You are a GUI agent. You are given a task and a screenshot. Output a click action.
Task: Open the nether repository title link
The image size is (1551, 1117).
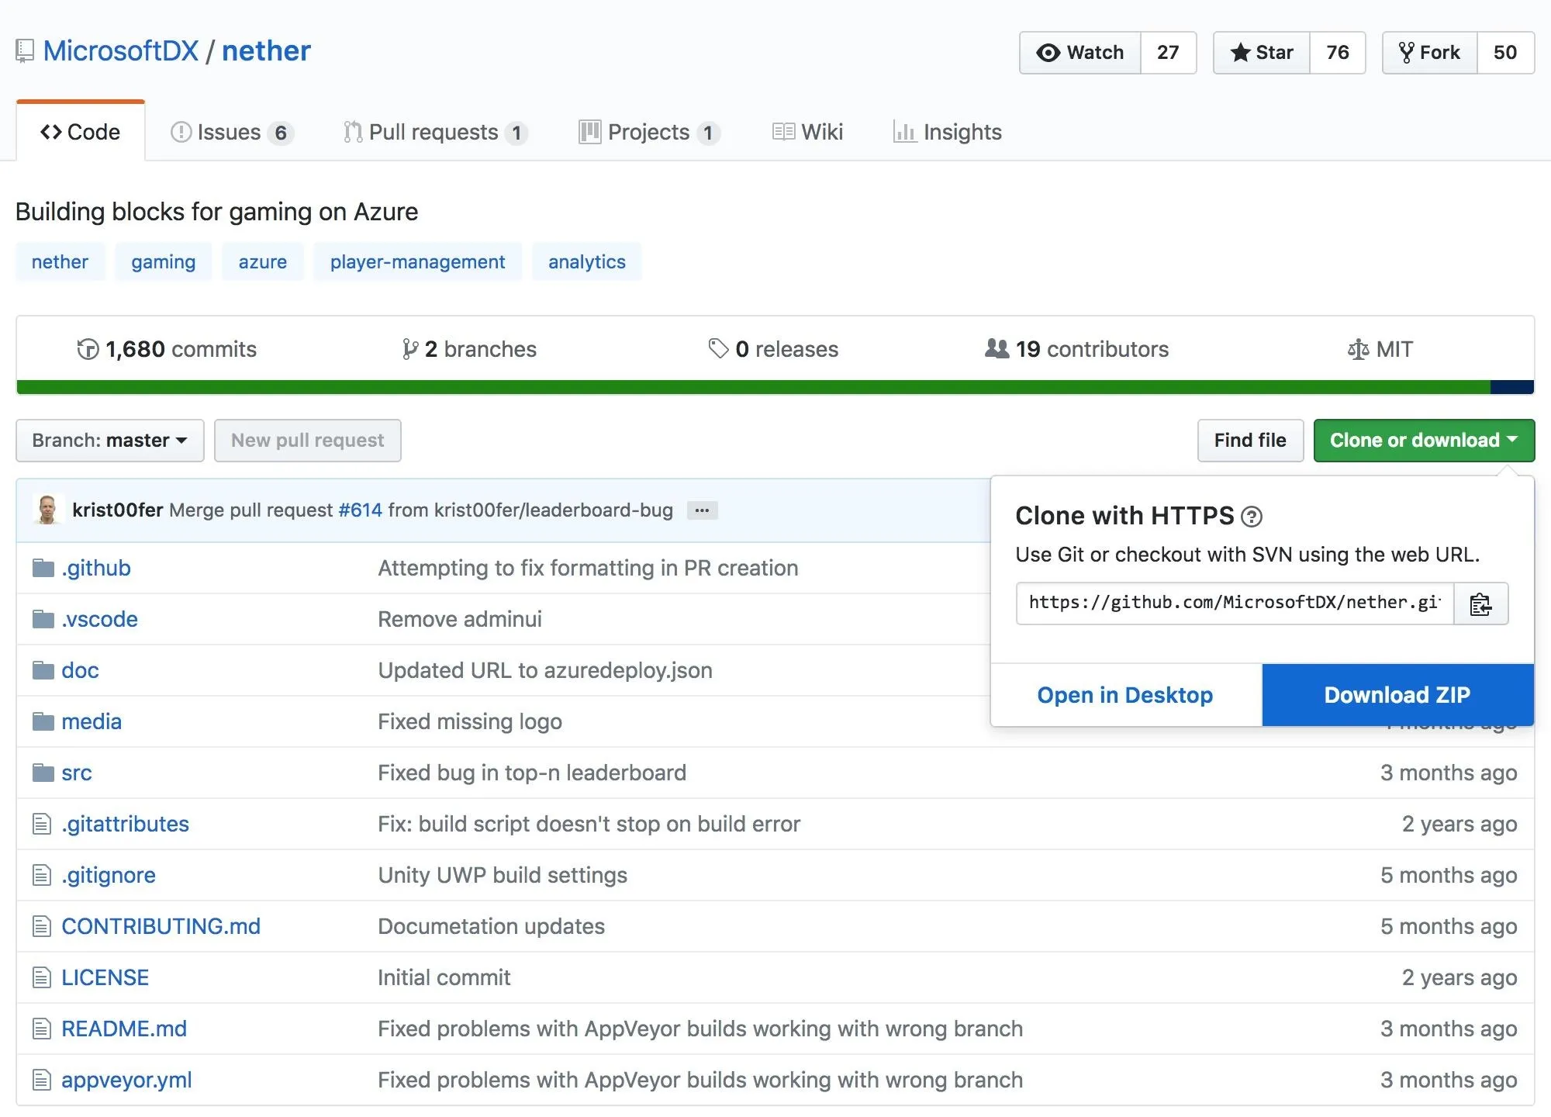click(x=266, y=51)
